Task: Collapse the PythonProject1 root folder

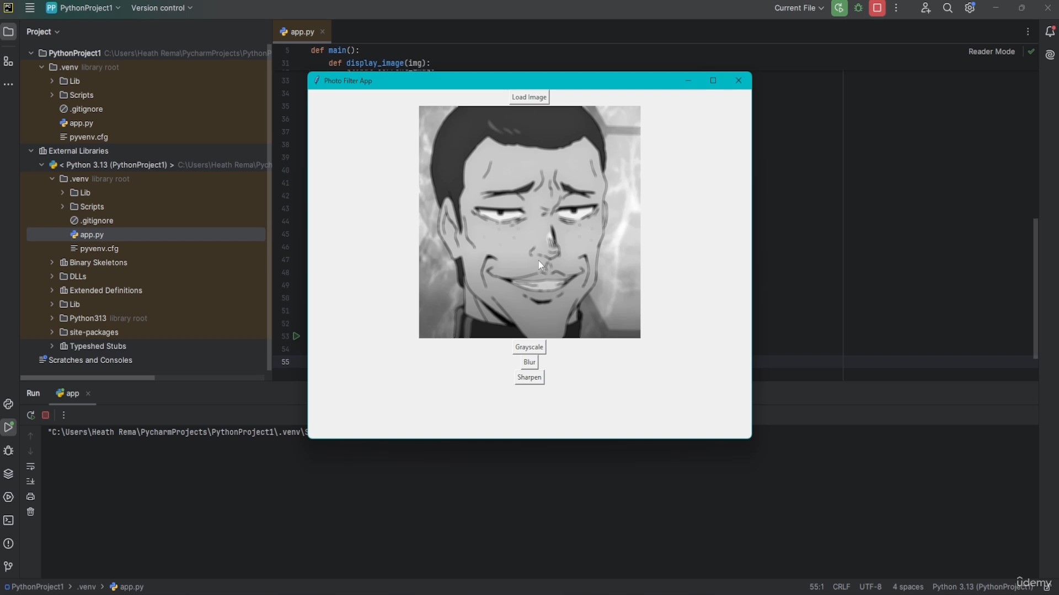Action: coord(31,53)
